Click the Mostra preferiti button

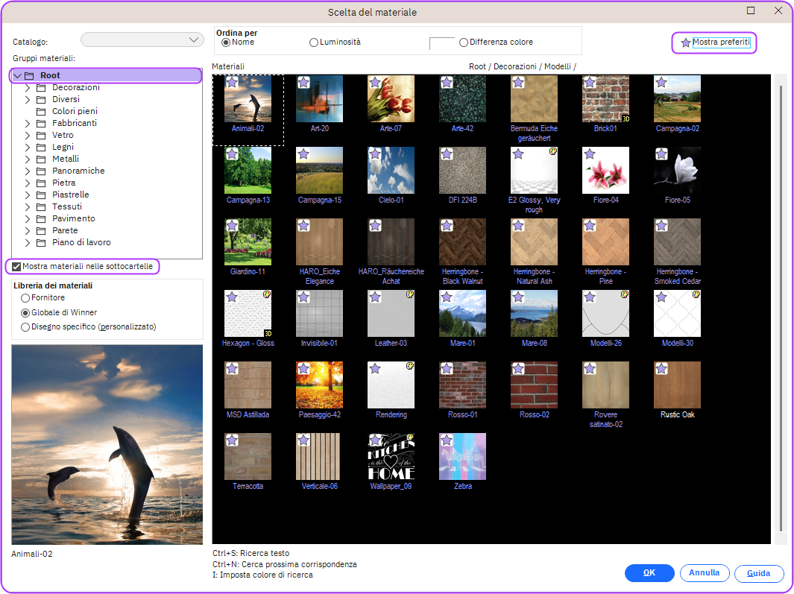(x=714, y=42)
